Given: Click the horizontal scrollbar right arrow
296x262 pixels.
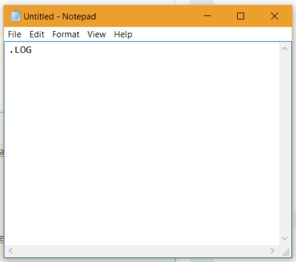Looking at the screenshot, I should point(272,251).
